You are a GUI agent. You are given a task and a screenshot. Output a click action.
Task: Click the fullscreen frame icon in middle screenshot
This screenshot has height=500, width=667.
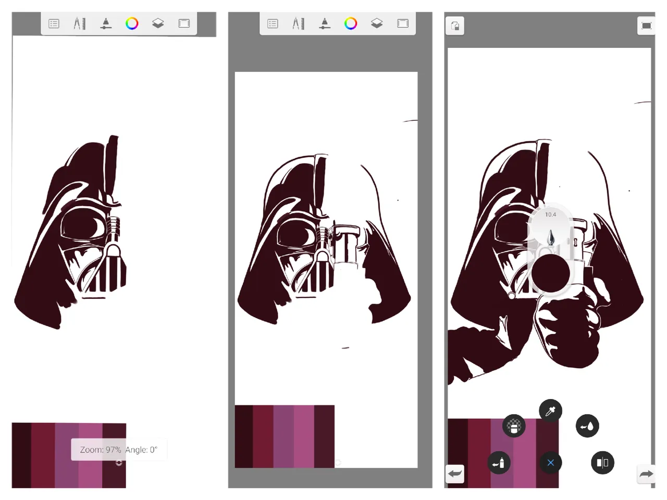[403, 23]
